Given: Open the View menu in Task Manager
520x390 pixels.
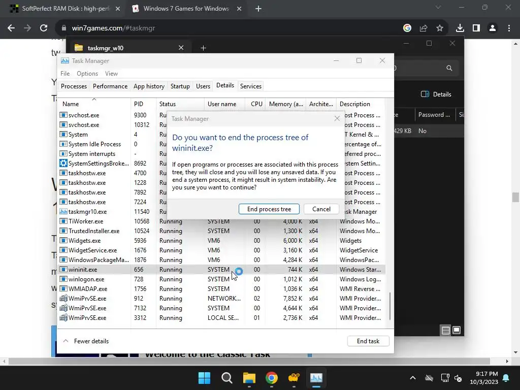Looking at the screenshot, I should (111, 73).
